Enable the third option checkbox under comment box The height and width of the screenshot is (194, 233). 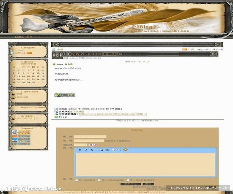(128, 180)
